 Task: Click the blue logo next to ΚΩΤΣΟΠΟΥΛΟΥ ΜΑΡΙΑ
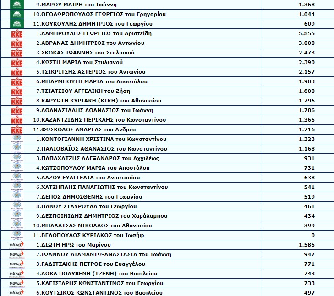click(17, 168)
